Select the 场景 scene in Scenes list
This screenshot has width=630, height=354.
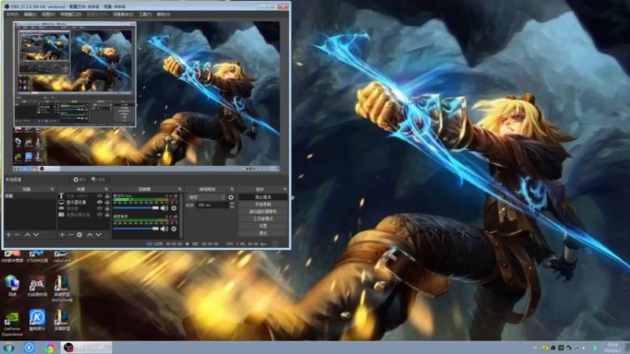[x=30, y=196]
